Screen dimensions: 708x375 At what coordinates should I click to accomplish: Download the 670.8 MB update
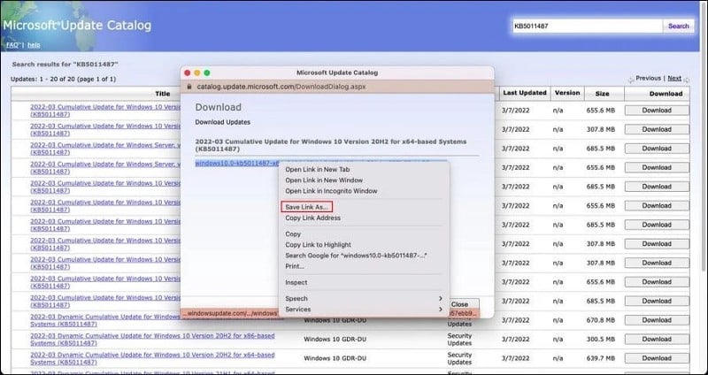coord(657,320)
